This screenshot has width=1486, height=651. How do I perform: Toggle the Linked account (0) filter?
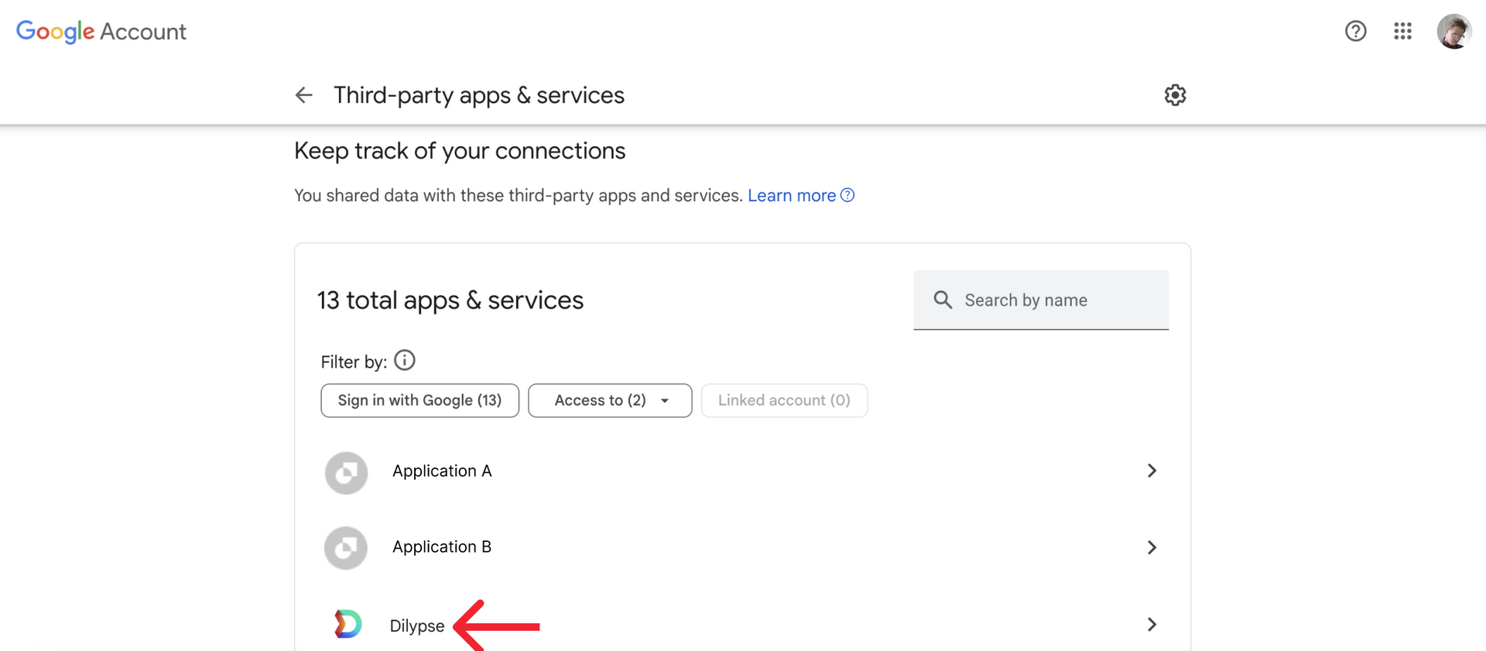coord(784,400)
